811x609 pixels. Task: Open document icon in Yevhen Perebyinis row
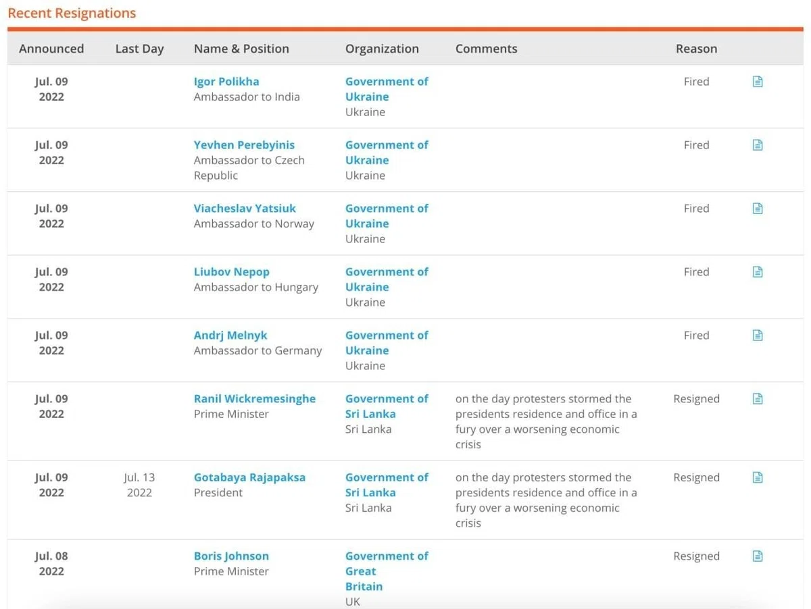click(x=758, y=145)
